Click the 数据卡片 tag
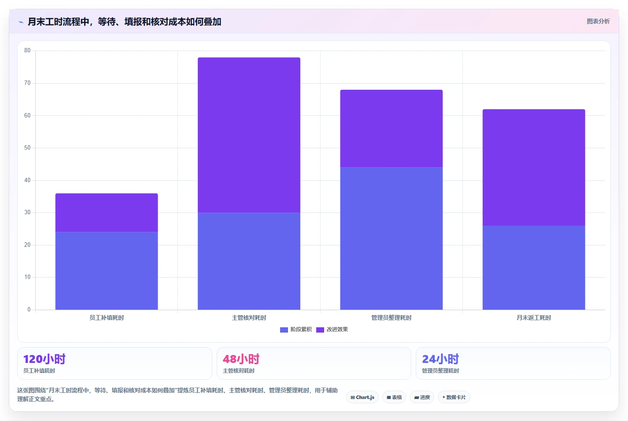Viewport: 628px width, 421px height. pos(454,397)
